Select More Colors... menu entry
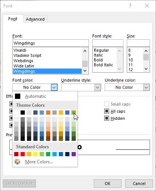The image size is (156, 191). click(39, 162)
